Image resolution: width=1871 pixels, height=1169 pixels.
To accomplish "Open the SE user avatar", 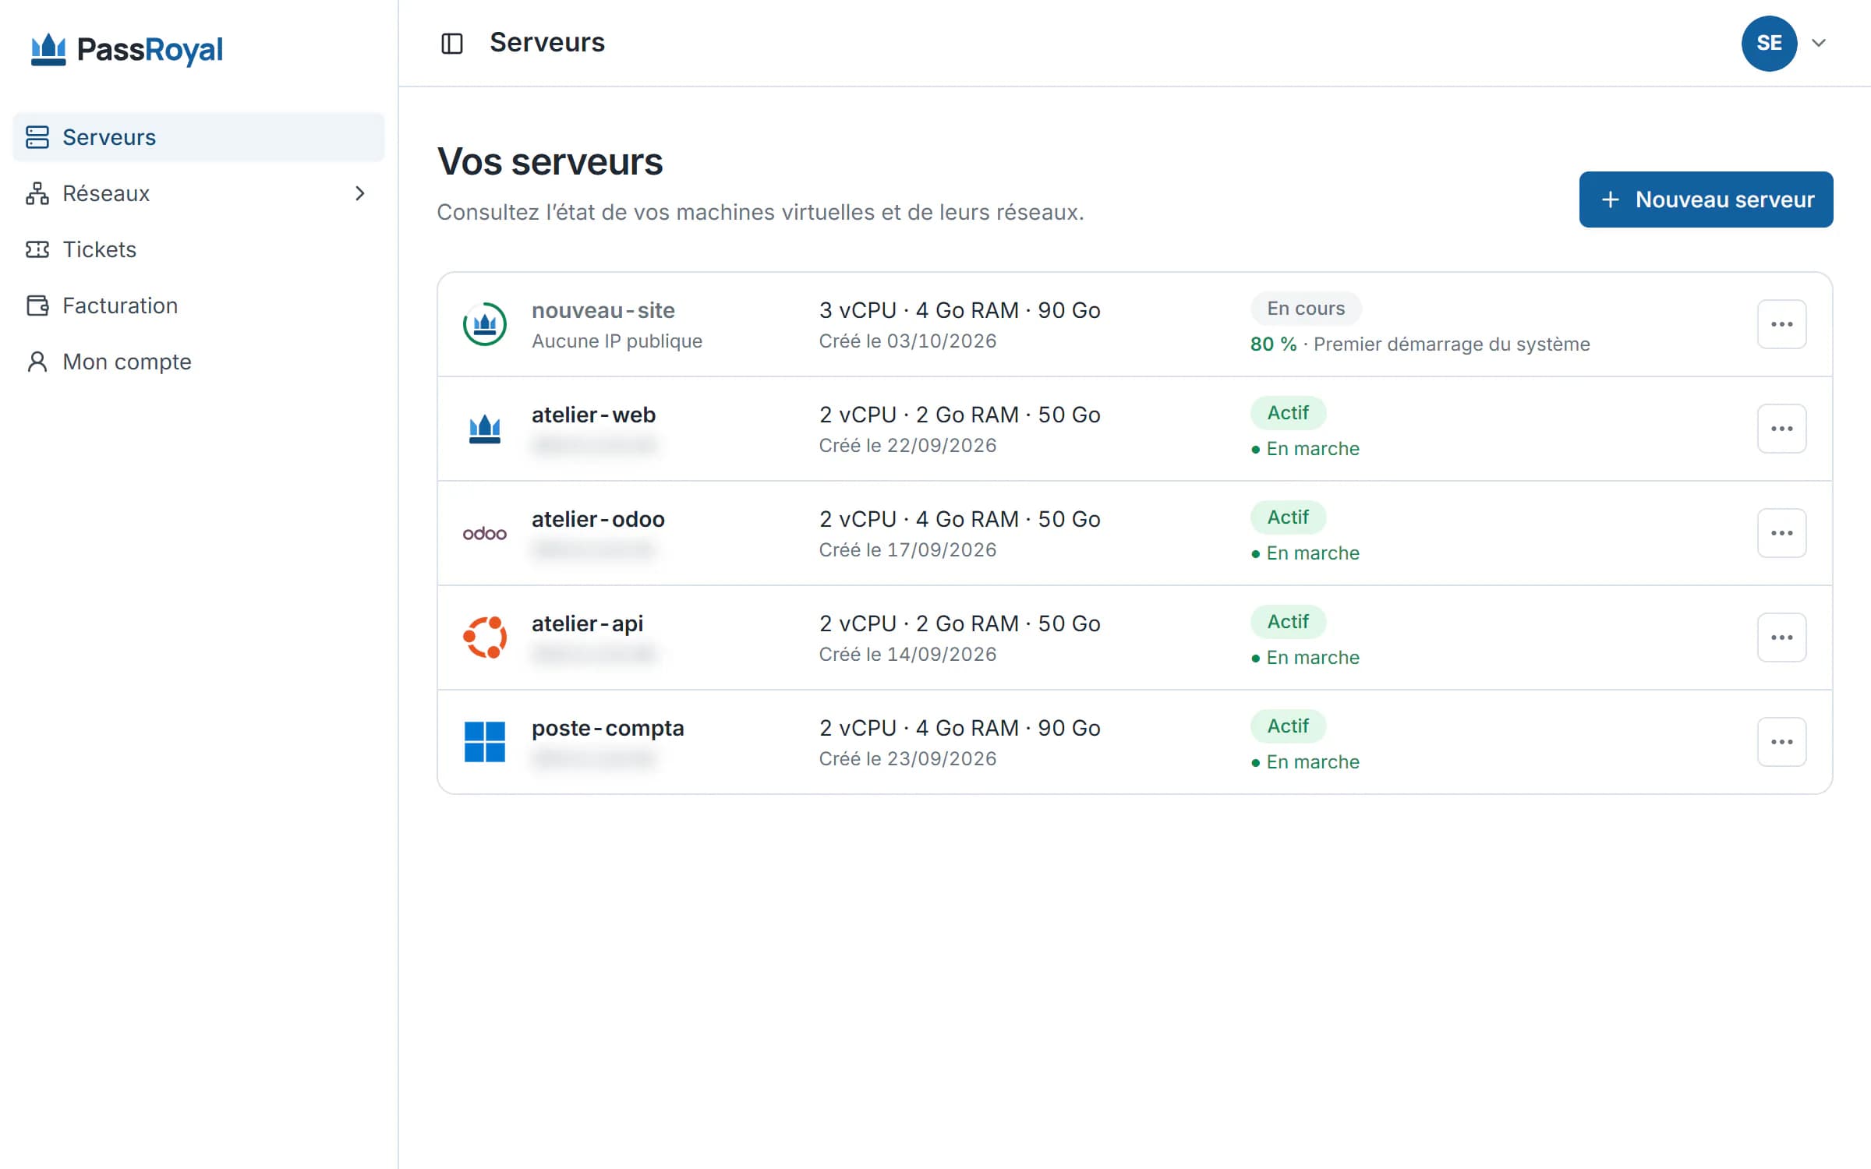I will click(1770, 43).
